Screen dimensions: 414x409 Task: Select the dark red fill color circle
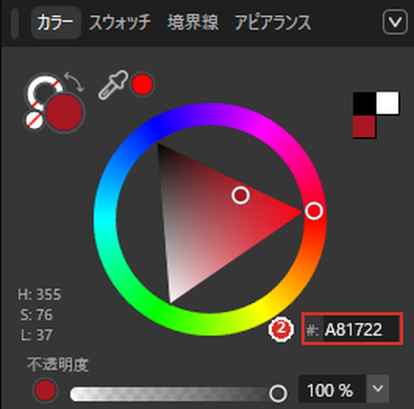tap(65, 112)
